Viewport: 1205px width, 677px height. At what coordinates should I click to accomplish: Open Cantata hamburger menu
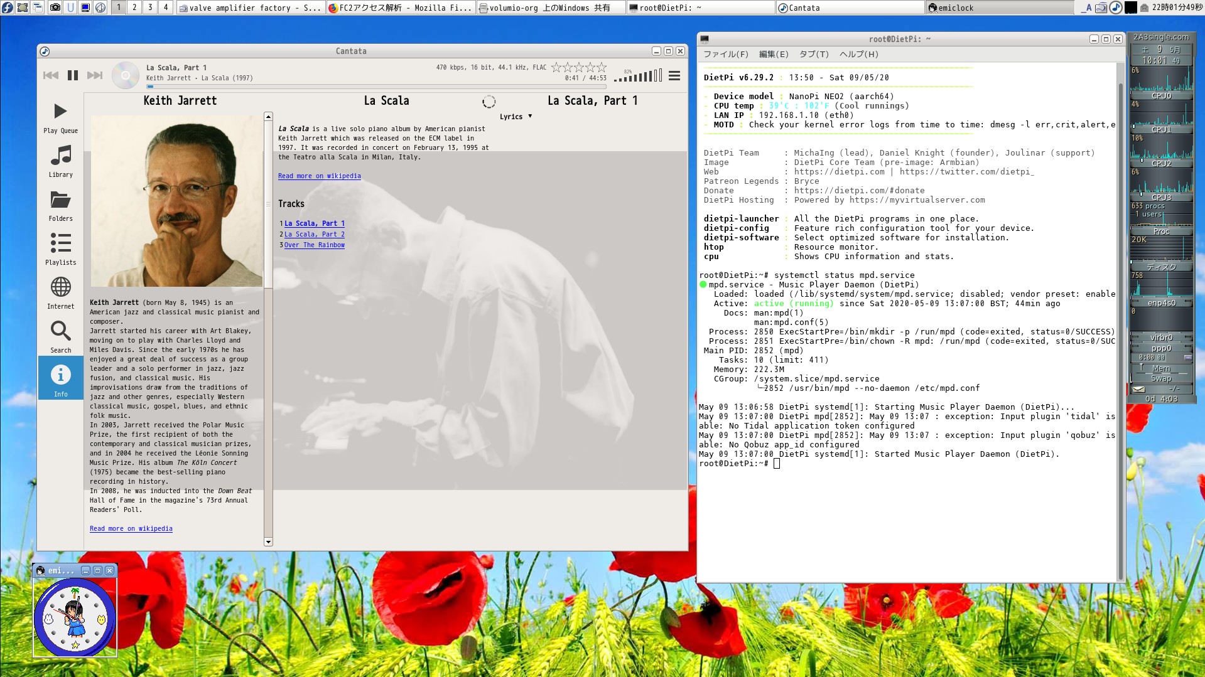[x=674, y=76]
